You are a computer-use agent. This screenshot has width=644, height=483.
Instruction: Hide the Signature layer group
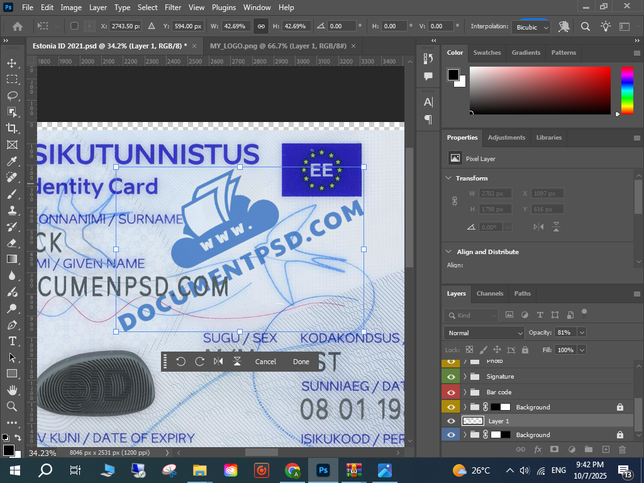click(451, 377)
